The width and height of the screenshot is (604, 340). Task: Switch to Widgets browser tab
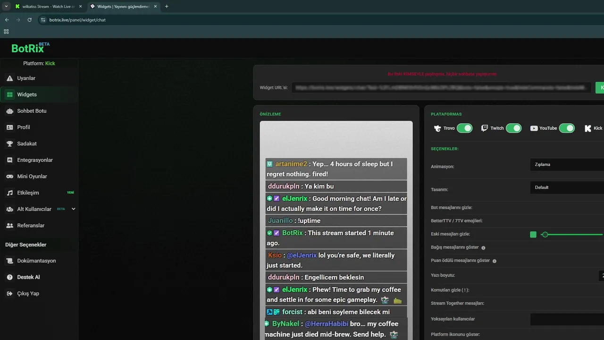pyautogui.click(x=123, y=7)
